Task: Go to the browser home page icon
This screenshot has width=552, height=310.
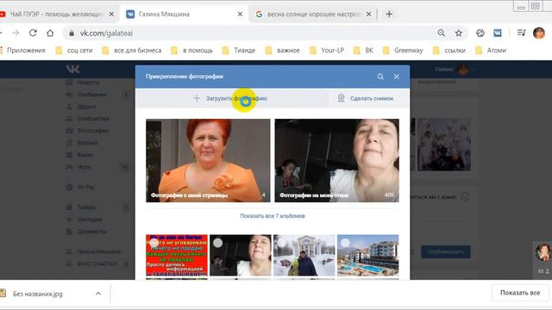Action: click(x=50, y=33)
